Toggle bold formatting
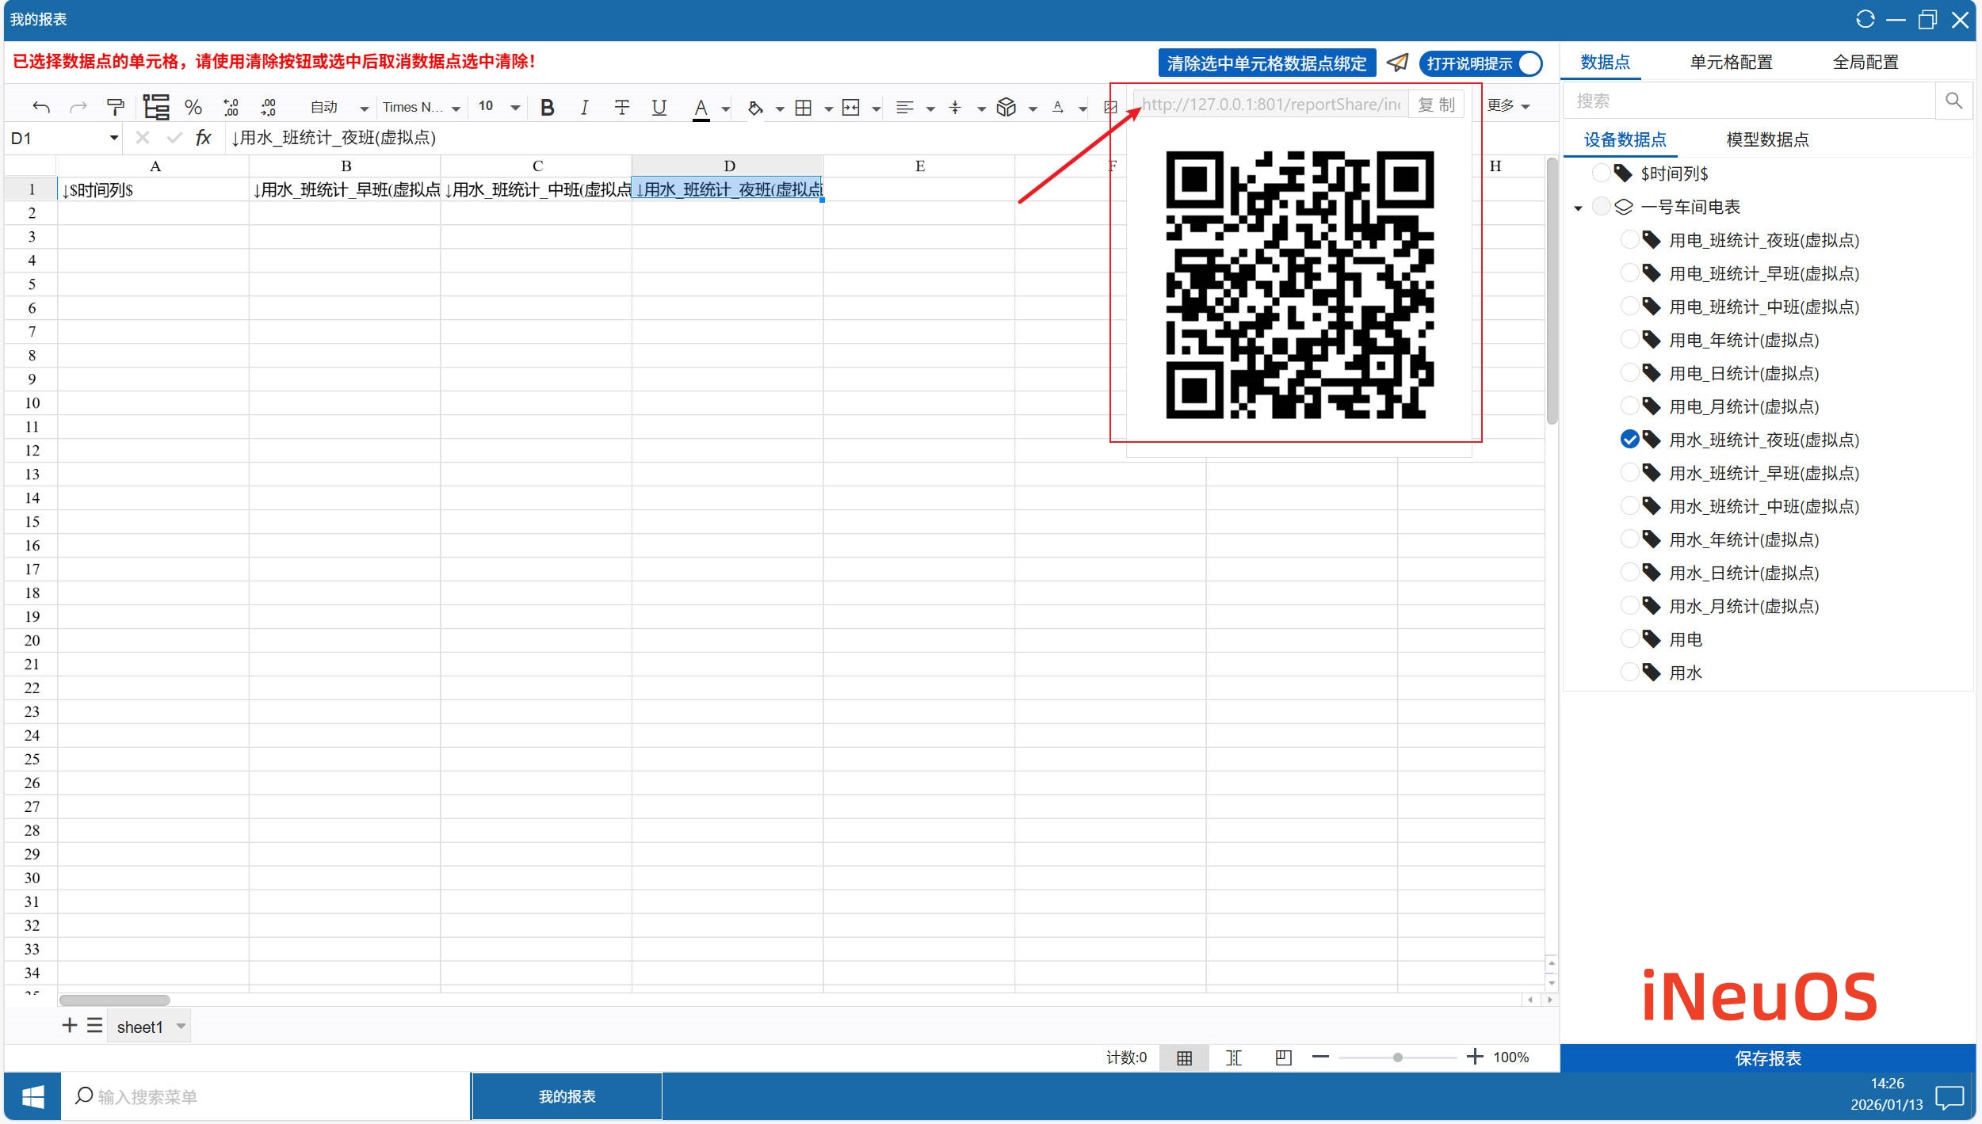 [547, 107]
